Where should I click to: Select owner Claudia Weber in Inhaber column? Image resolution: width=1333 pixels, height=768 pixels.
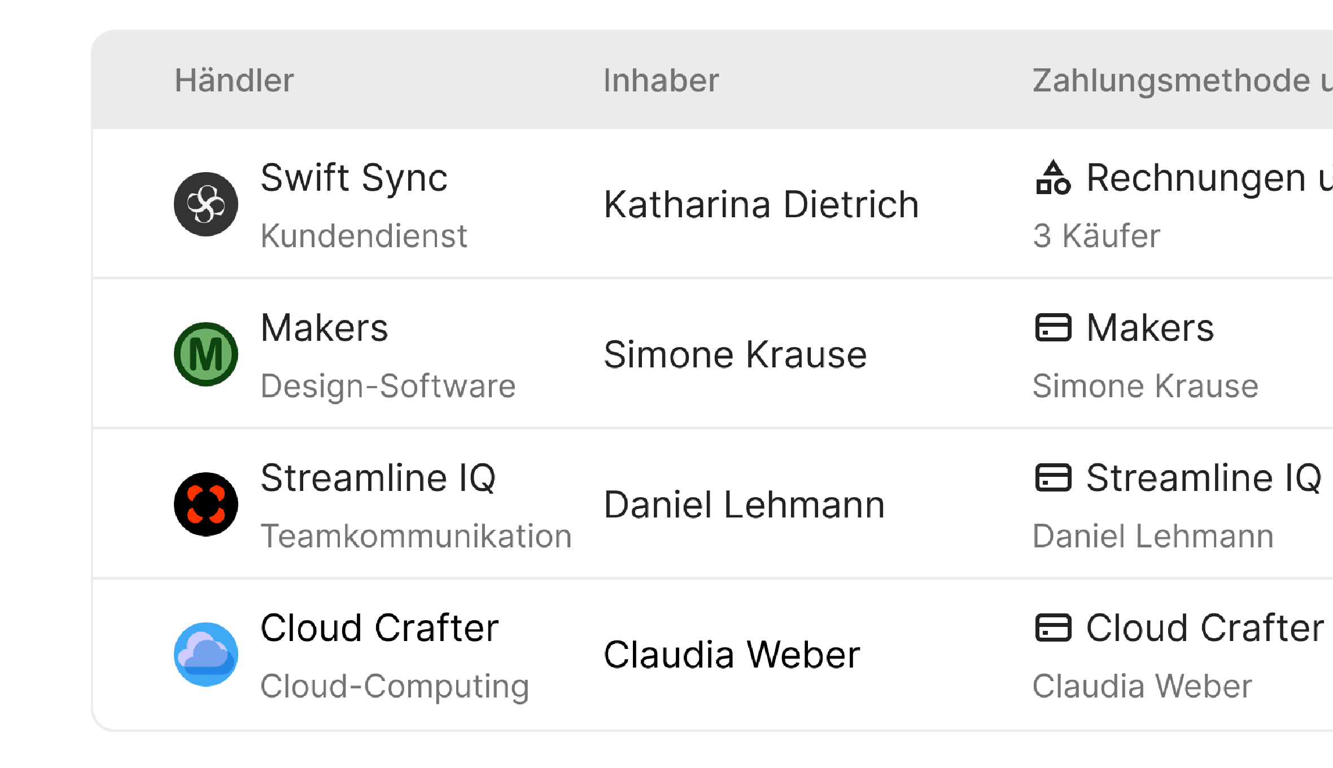click(x=732, y=655)
